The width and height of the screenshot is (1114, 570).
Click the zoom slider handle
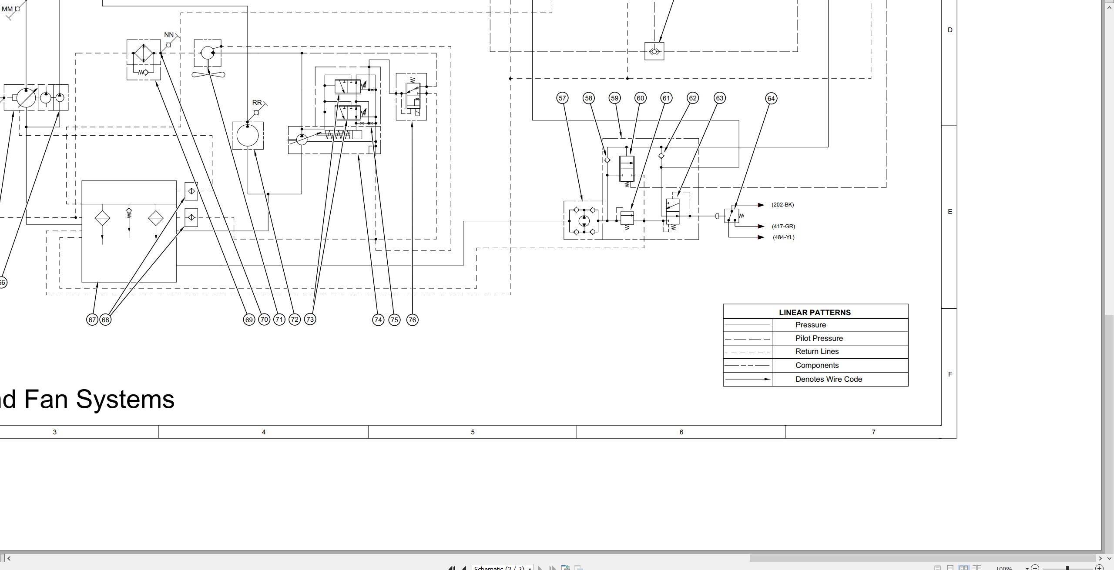click(1067, 568)
